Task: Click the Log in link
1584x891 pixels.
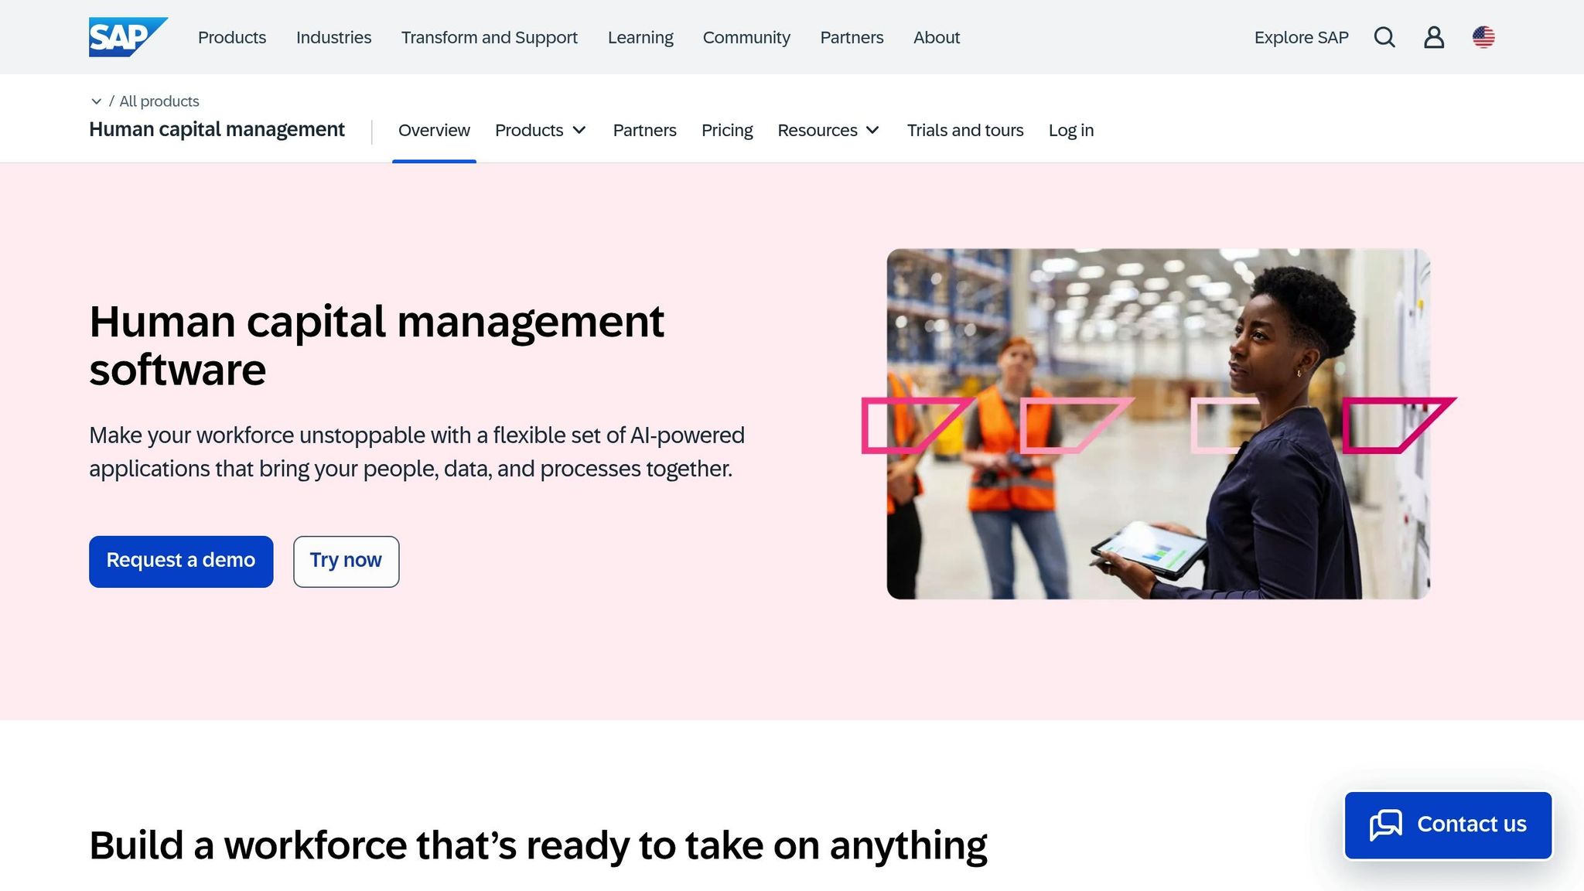Action: click(1070, 130)
